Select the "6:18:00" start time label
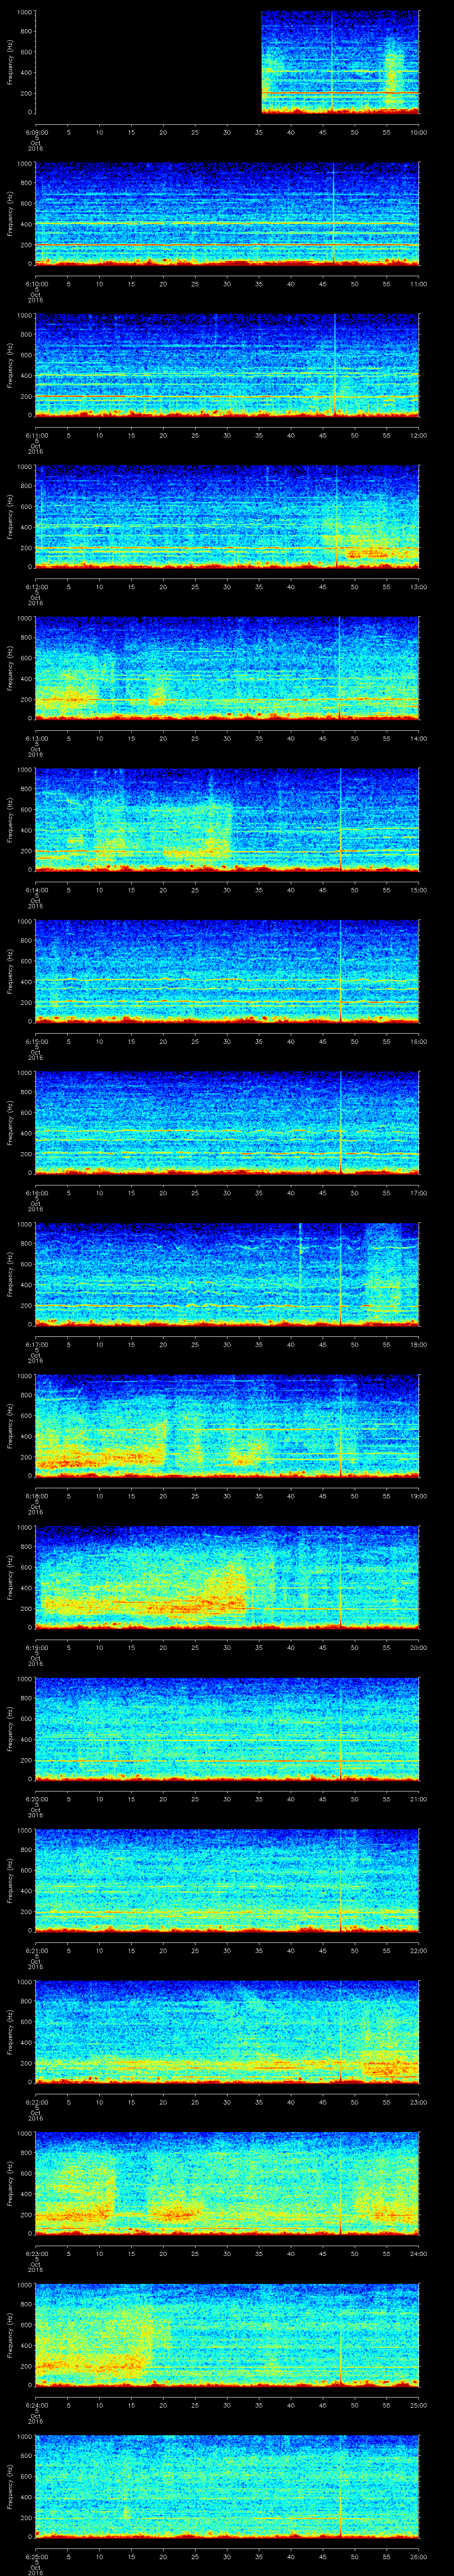The image size is (454, 2576). pos(36,1495)
